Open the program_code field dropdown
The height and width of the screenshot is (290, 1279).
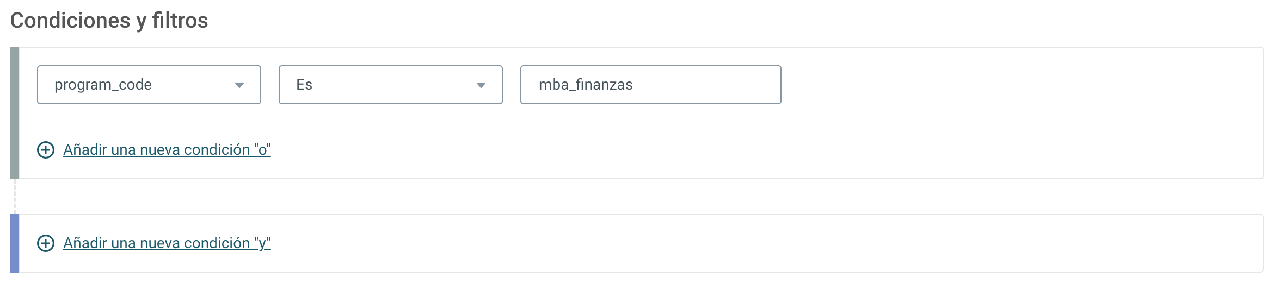coord(149,85)
